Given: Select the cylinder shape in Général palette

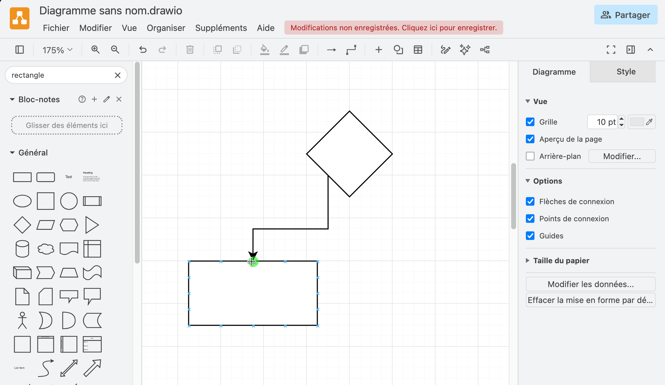Looking at the screenshot, I should click(22, 249).
